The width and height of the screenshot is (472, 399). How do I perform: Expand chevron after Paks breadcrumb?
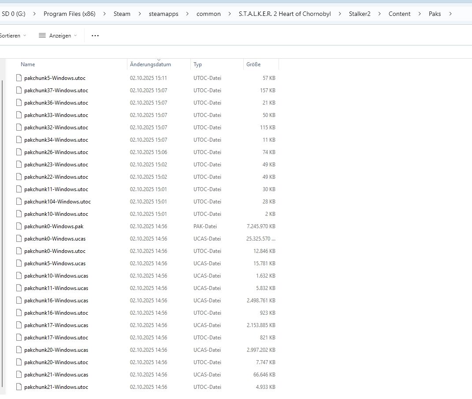450,14
